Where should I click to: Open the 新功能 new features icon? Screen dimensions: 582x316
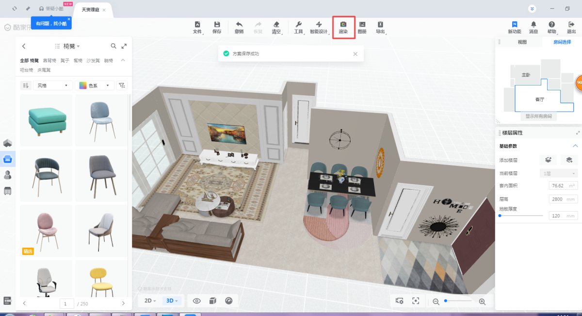[515, 27]
